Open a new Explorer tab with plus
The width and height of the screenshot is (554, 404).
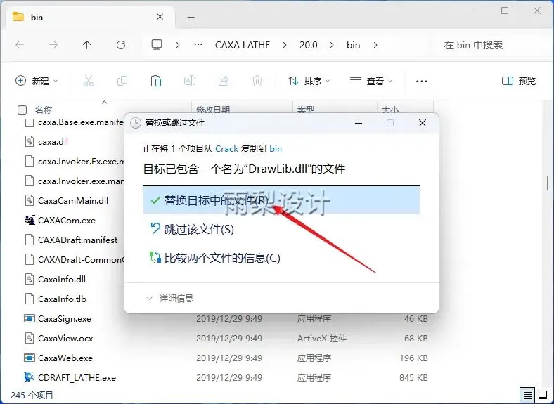[x=191, y=18]
